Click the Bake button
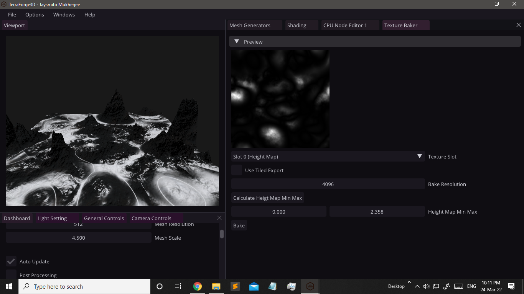The image size is (524, 294). (239, 225)
